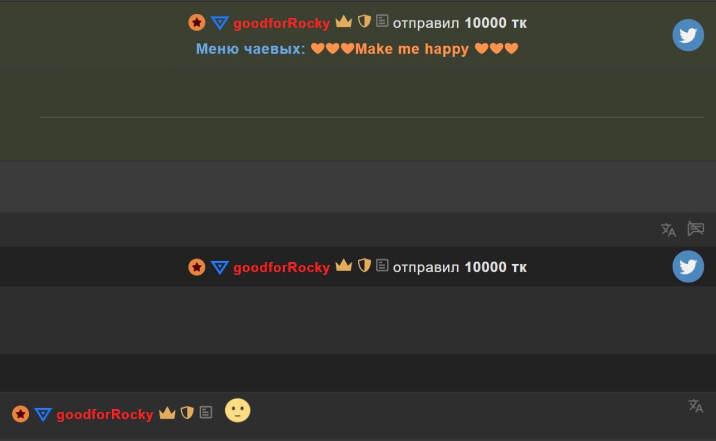Click the orange star badge in top message

click(x=197, y=23)
